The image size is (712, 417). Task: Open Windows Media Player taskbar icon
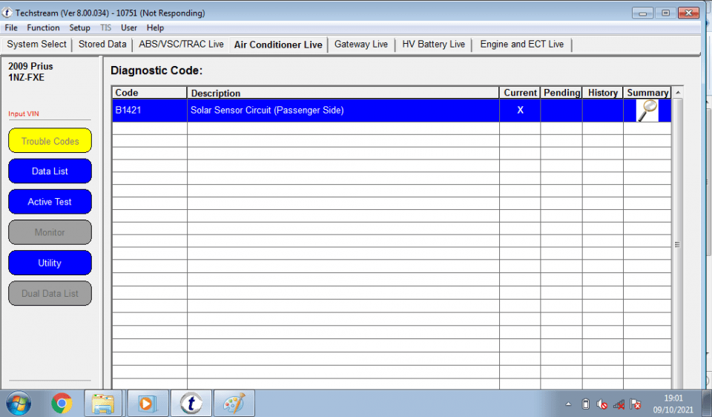pyautogui.click(x=147, y=404)
